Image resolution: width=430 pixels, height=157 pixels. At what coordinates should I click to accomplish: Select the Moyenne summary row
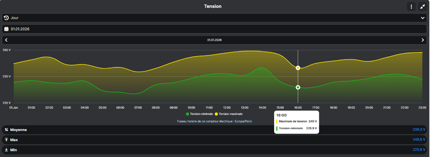pos(214,130)
